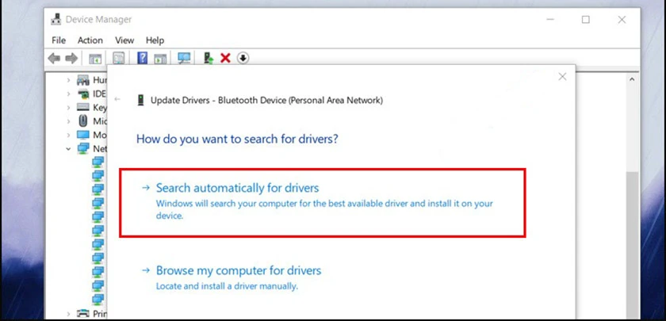Select the IDE controllers category icon
The width and height of the screenshot is (666, 321).
pyautogui.click(x=82, y=94)
